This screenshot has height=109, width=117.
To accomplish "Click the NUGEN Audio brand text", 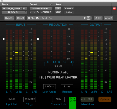I will pos(58,73).
